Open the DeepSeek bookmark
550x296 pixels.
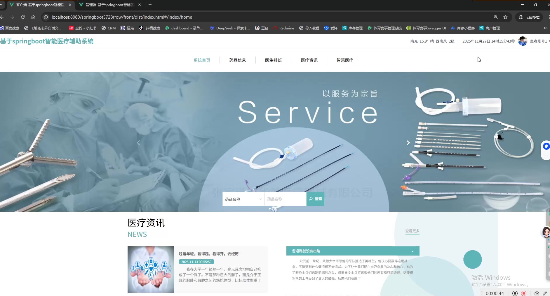point(230,28)
